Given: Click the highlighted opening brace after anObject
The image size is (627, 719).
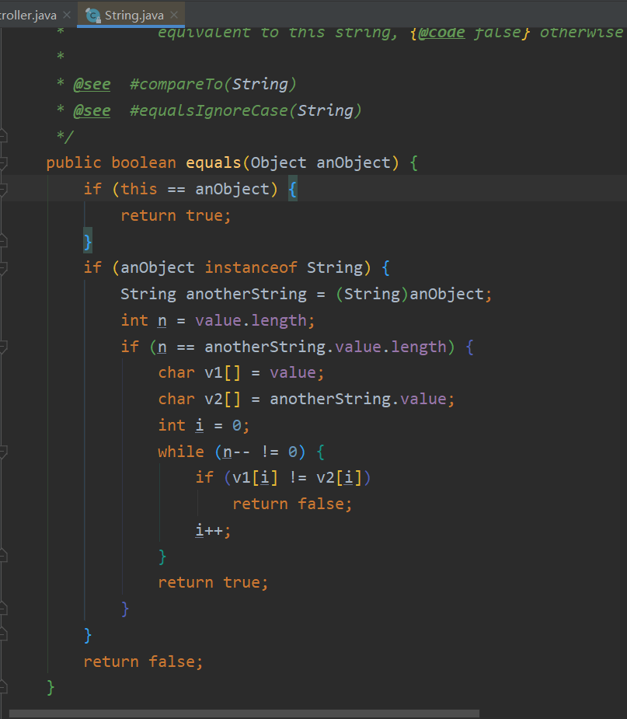Looking at the screenshot, I should click(294, 189).
